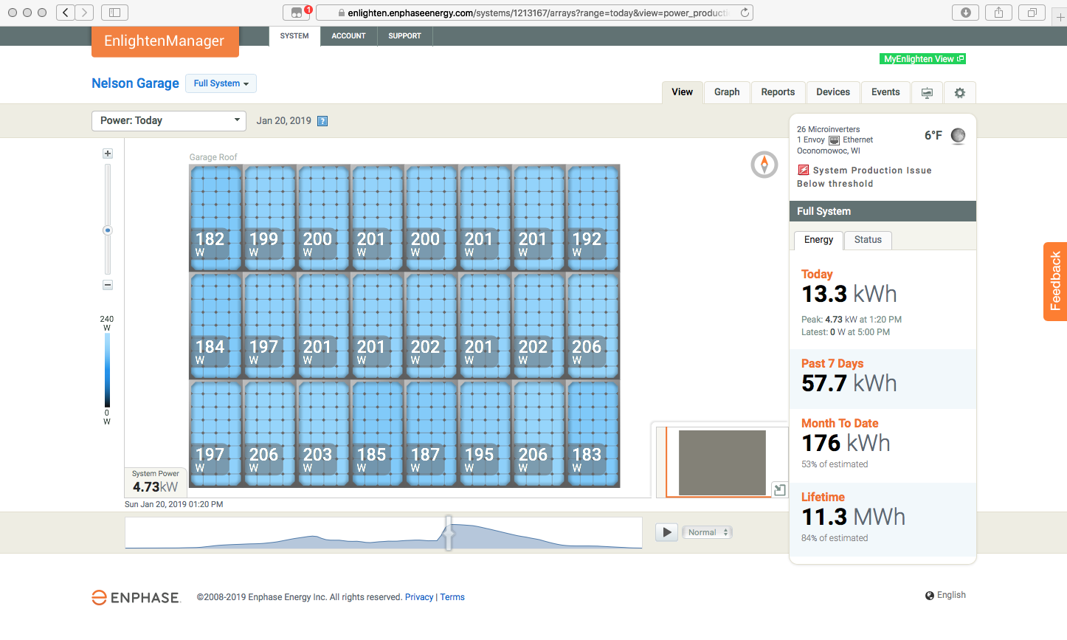Click the Nelson Garage system name

135,83
